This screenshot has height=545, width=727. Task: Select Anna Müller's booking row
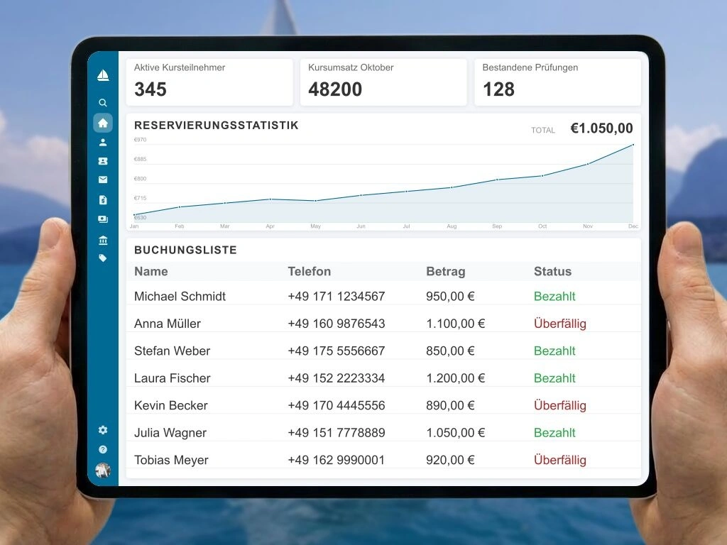coord(383,324)
